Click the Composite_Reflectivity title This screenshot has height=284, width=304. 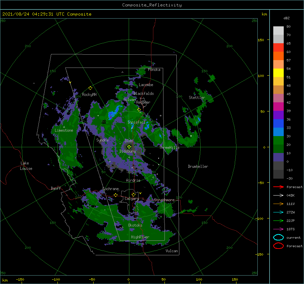pos(152,5)
